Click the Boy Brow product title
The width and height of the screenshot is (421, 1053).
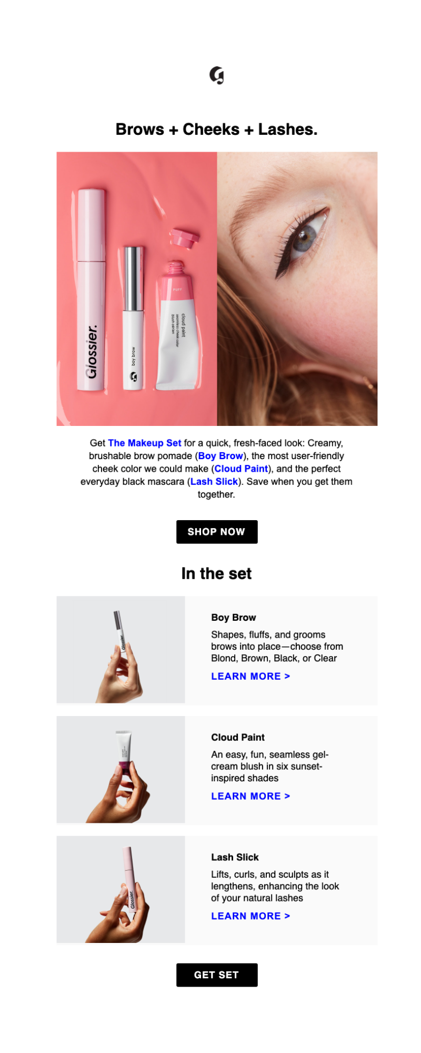(x=234, y=618)
